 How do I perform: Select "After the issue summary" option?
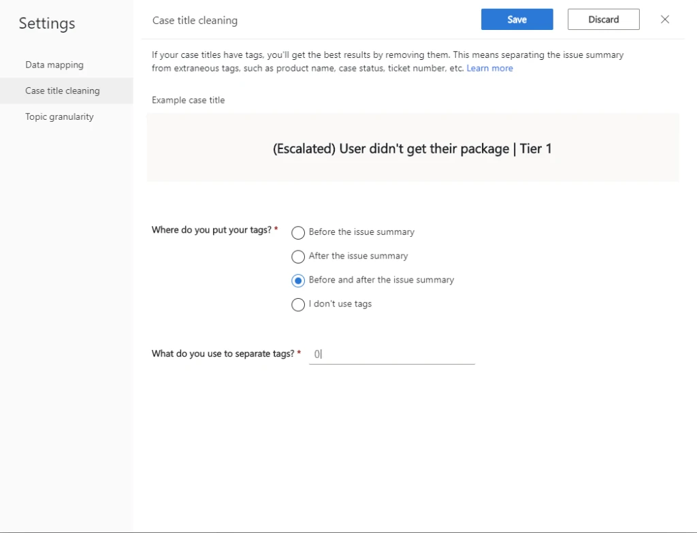pyautogui.click(x=298, y=257)
